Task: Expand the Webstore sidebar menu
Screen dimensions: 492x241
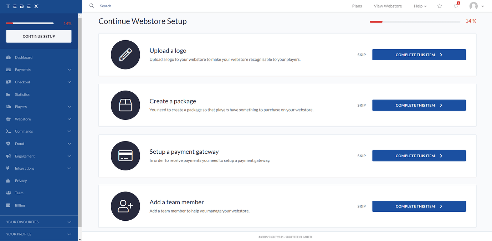Action: point(39,119)
